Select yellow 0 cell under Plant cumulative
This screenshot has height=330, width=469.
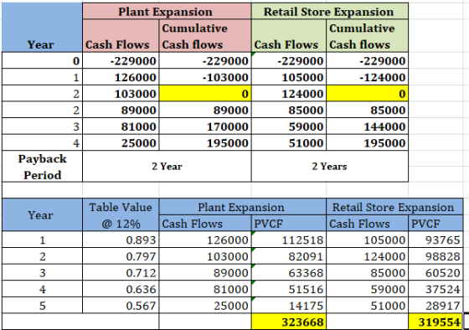click(x=205, y=94)
